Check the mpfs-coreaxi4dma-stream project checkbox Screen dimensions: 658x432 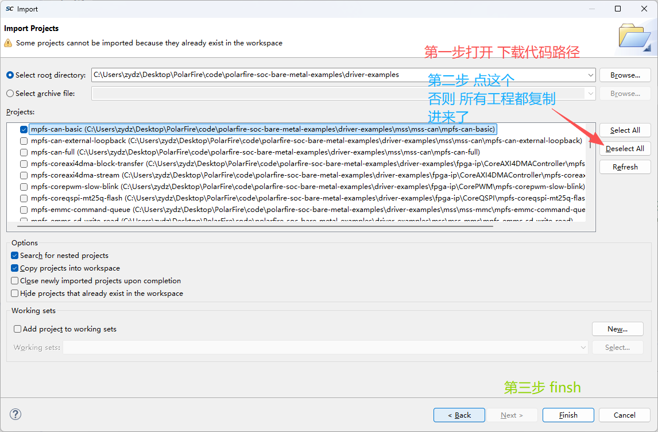24,175
